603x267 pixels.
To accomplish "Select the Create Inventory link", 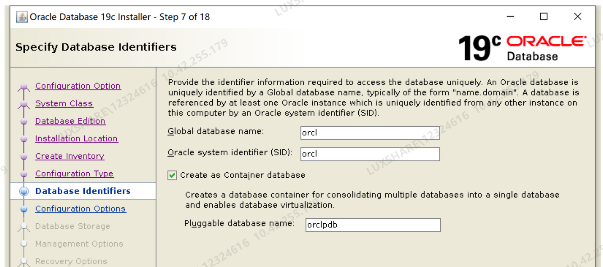I will 69,156.
